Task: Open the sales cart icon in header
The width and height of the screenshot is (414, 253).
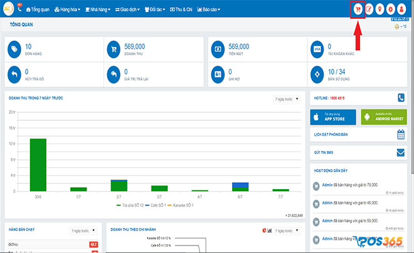Action: click(x=358, y=9)
